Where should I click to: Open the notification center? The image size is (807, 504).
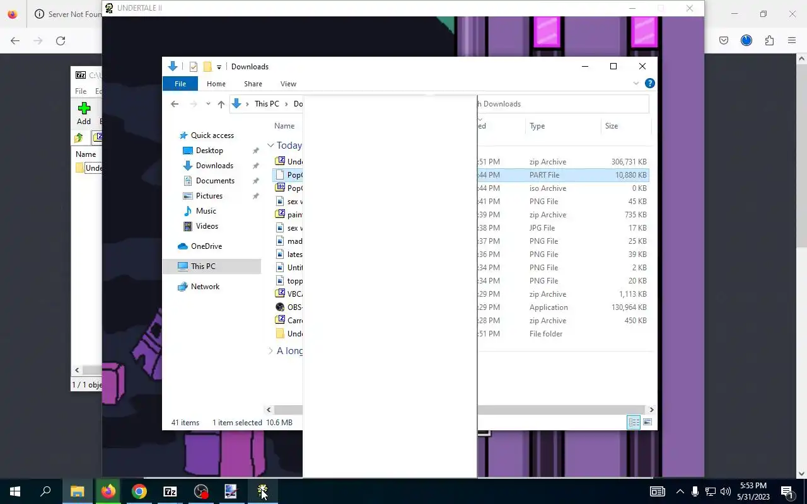[787, 491]
